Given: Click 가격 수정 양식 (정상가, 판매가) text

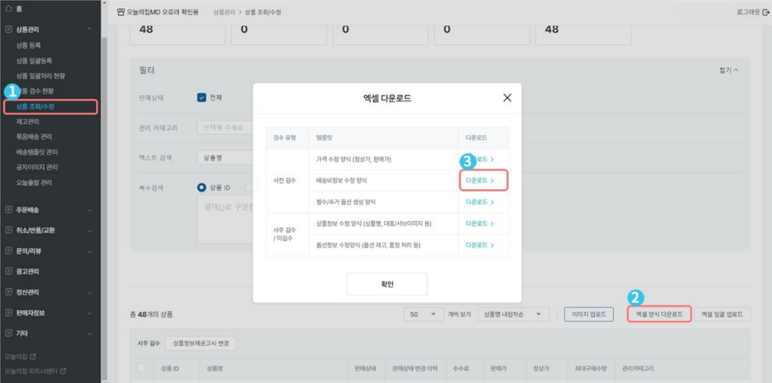Looking at the screenshot, I should pos(354,159).
